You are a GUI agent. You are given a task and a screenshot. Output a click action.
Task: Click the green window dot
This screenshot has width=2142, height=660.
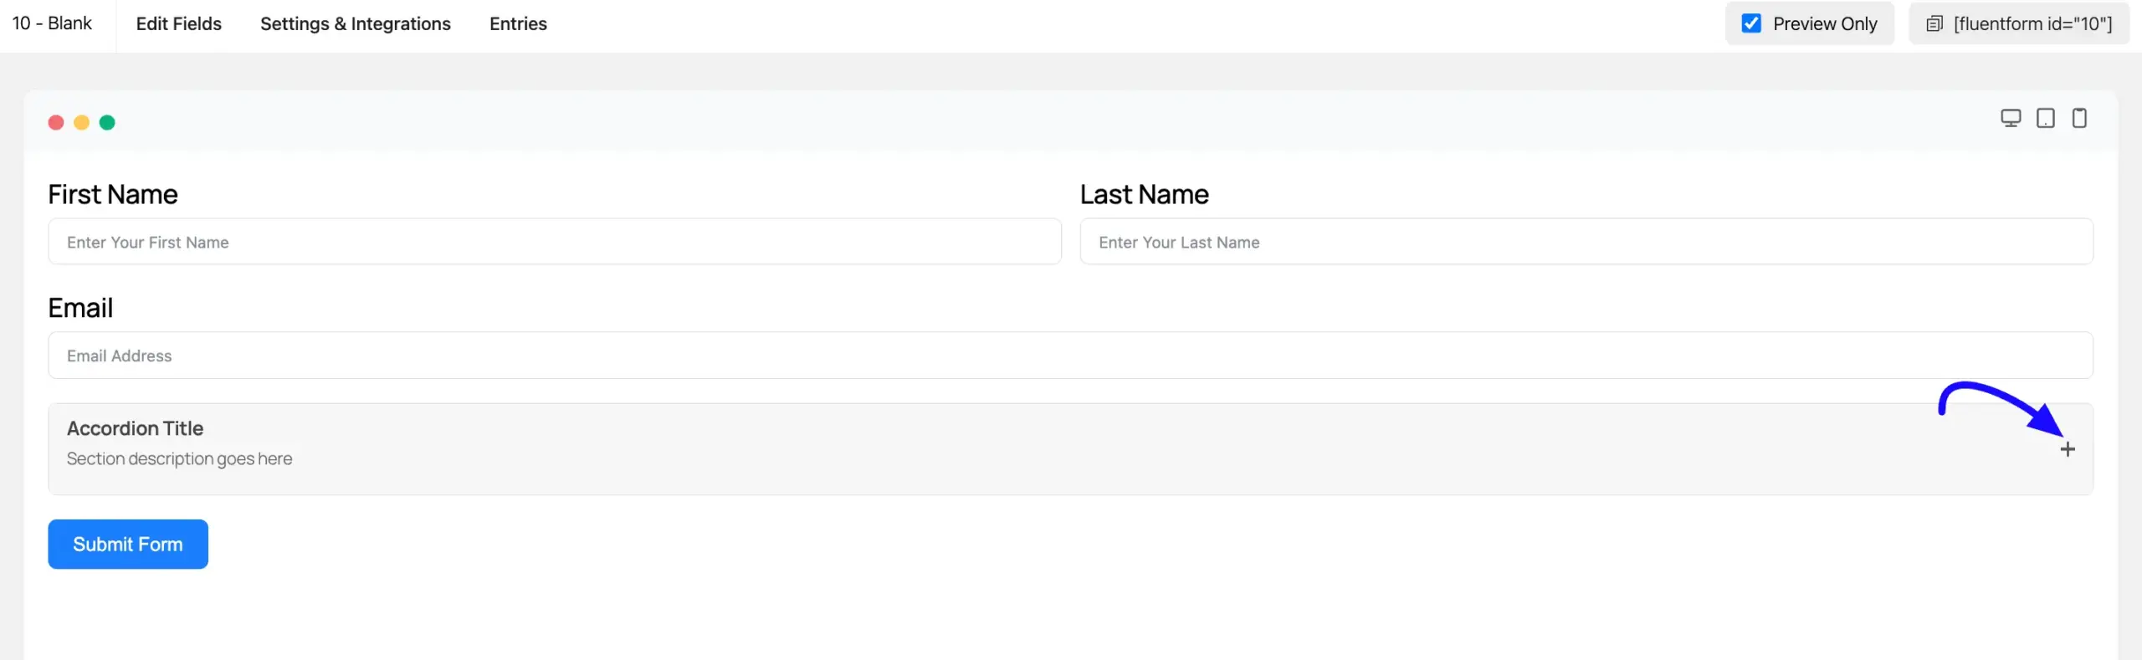click(107, 123)
